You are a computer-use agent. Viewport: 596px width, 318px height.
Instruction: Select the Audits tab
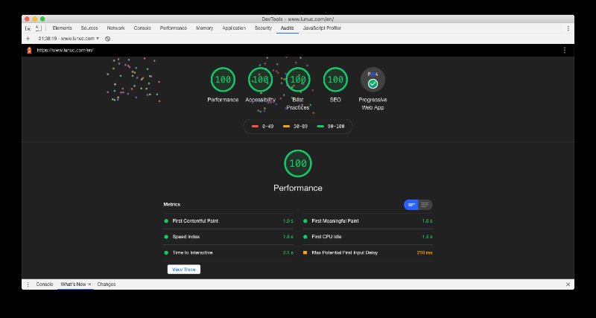tap(287, 28)
